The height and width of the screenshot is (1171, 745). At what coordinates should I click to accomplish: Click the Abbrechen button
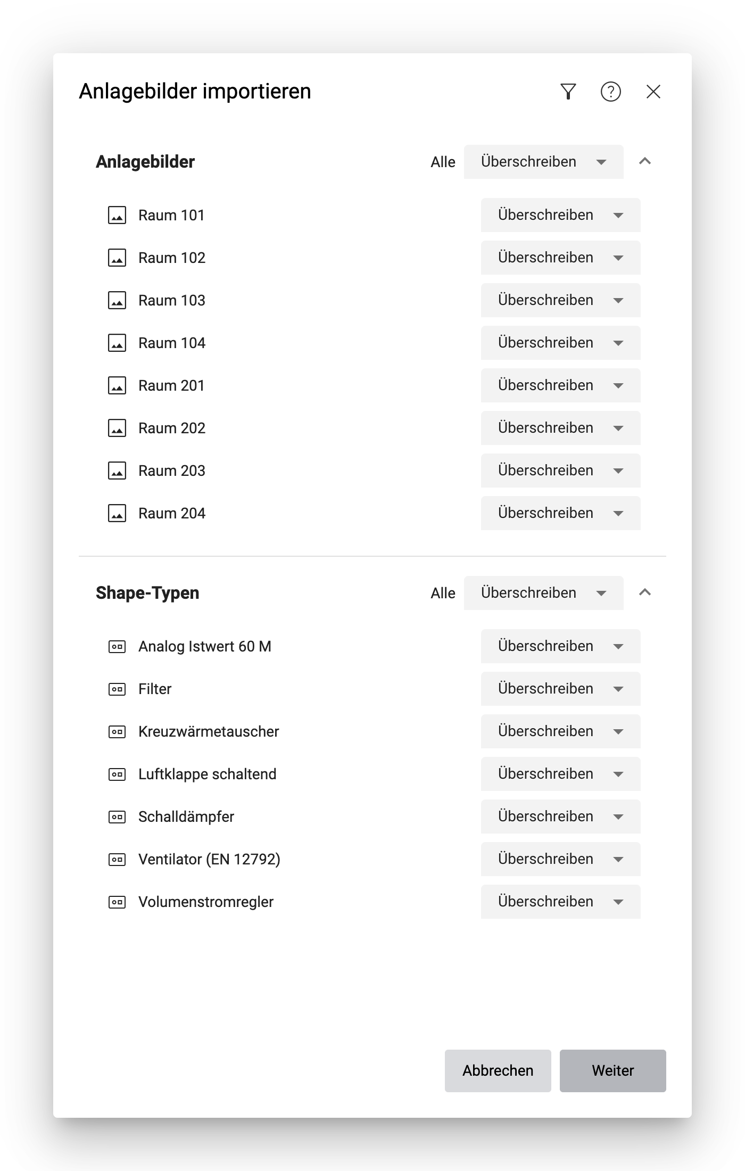point(498,1070)
